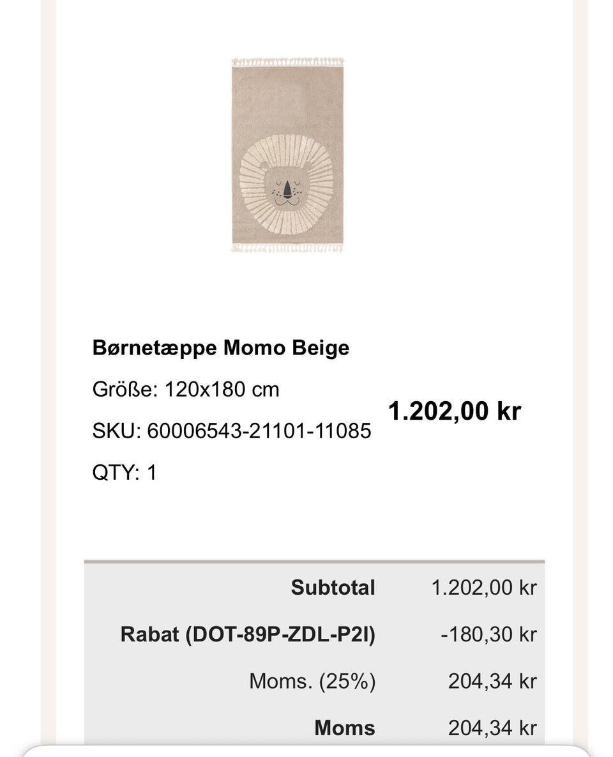Image resolution: width=613 pixels, height=757 pixels.
Task: Select the bold Moms total label
Action: [345, 728]
